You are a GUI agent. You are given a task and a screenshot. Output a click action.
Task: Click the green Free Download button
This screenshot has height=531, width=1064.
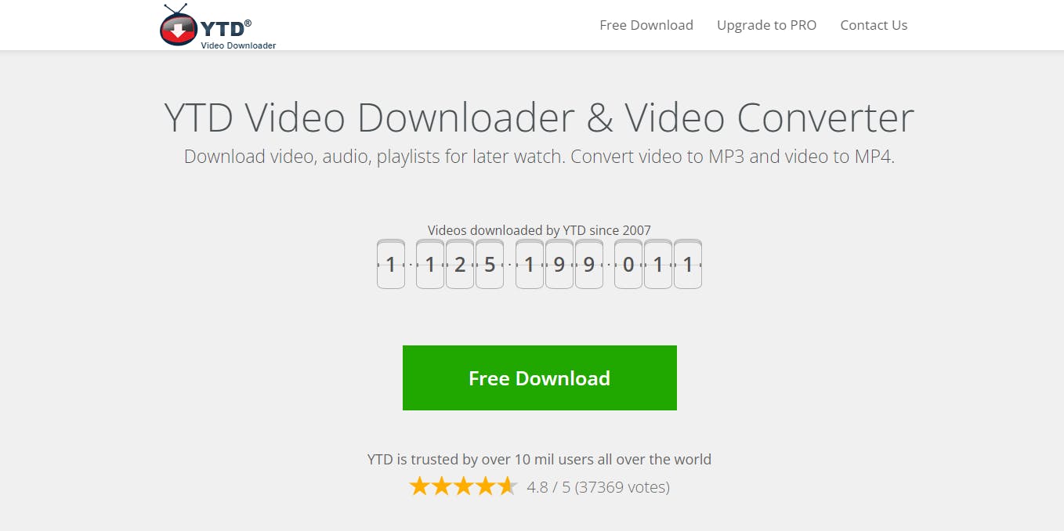[540, 377]
